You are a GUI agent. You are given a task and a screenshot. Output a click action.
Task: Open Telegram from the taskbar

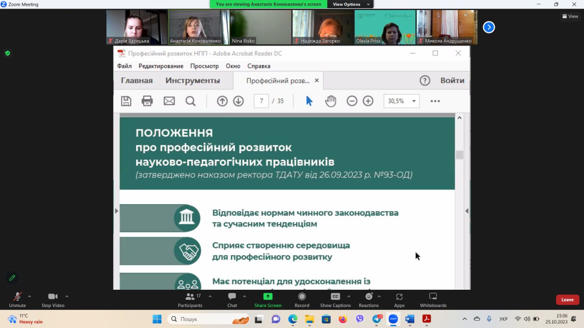pos(377,319)
